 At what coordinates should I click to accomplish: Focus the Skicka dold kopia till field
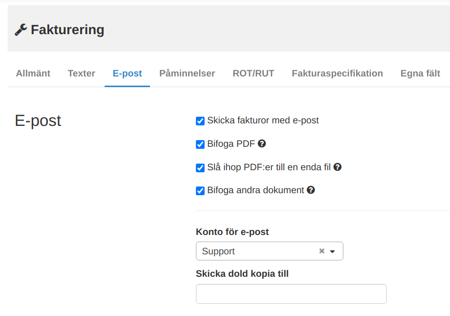click(291, 294)
